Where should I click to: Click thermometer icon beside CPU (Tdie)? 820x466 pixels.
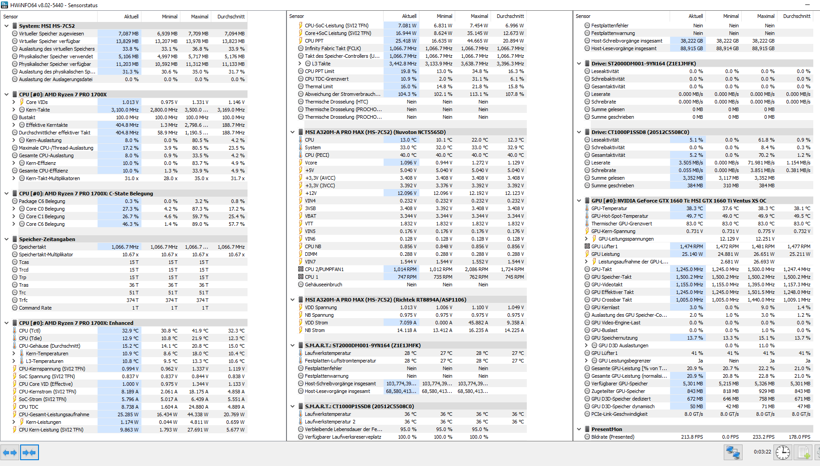click(15, 338)
